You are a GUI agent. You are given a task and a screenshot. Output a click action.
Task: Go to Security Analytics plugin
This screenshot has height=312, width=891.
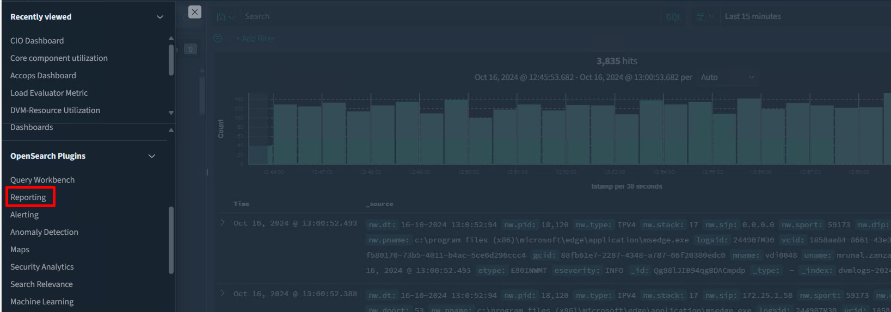pyautogui.click(x=42, y=267)
